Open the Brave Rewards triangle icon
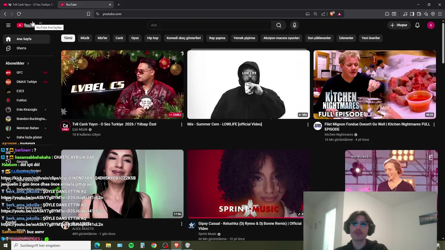445x250 pixels. point(339,14)
